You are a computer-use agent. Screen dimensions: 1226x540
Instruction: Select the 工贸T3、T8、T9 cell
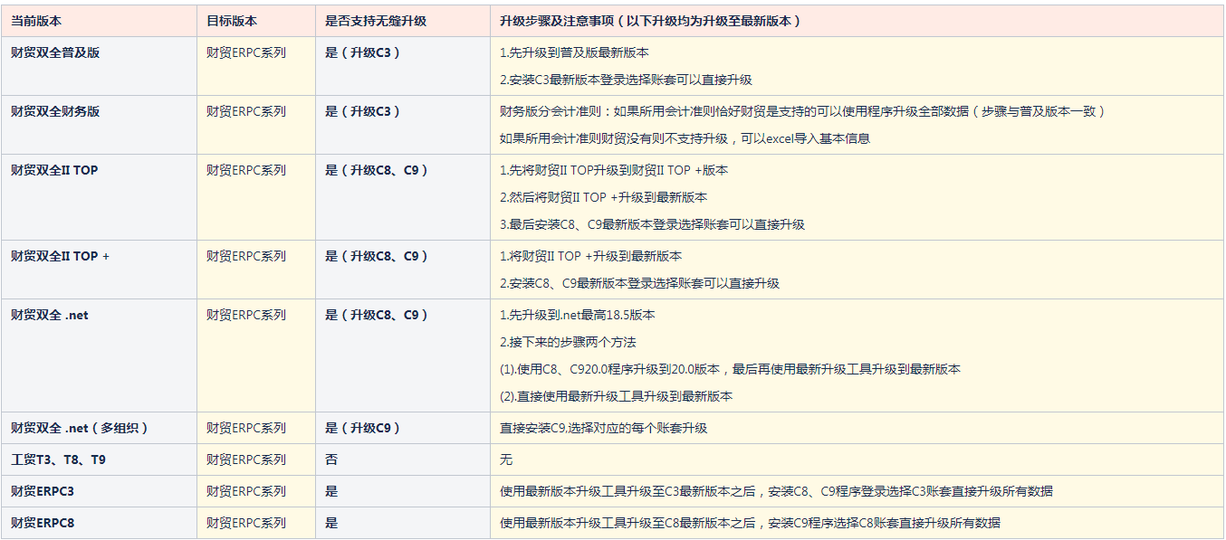click(x=58, y=459)
